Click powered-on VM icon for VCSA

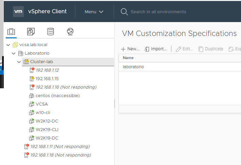32,104
